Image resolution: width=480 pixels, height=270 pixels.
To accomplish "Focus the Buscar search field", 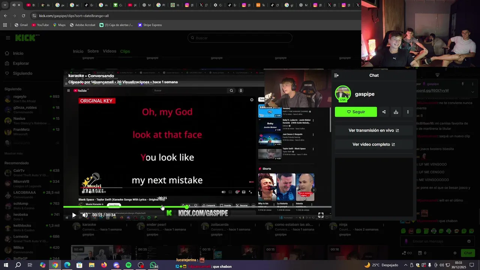I will tap(240, 38).
